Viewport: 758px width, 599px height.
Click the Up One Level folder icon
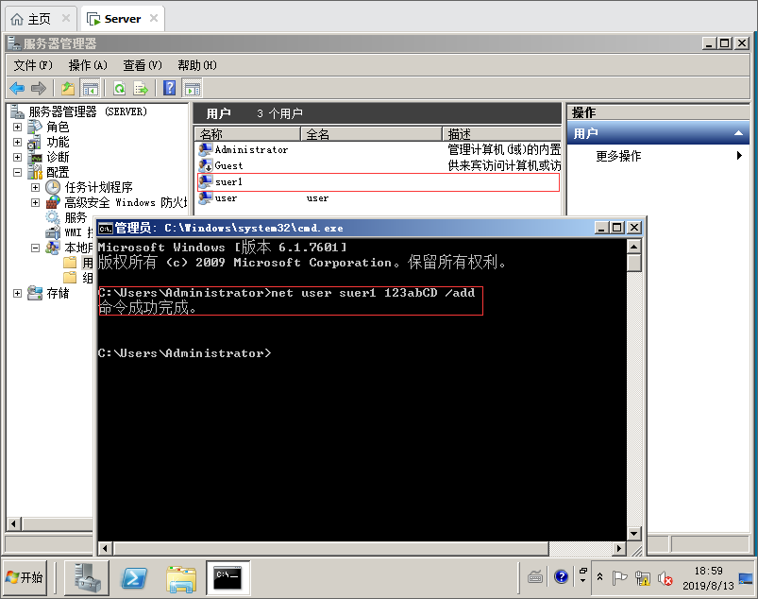[x=68, y=88]
